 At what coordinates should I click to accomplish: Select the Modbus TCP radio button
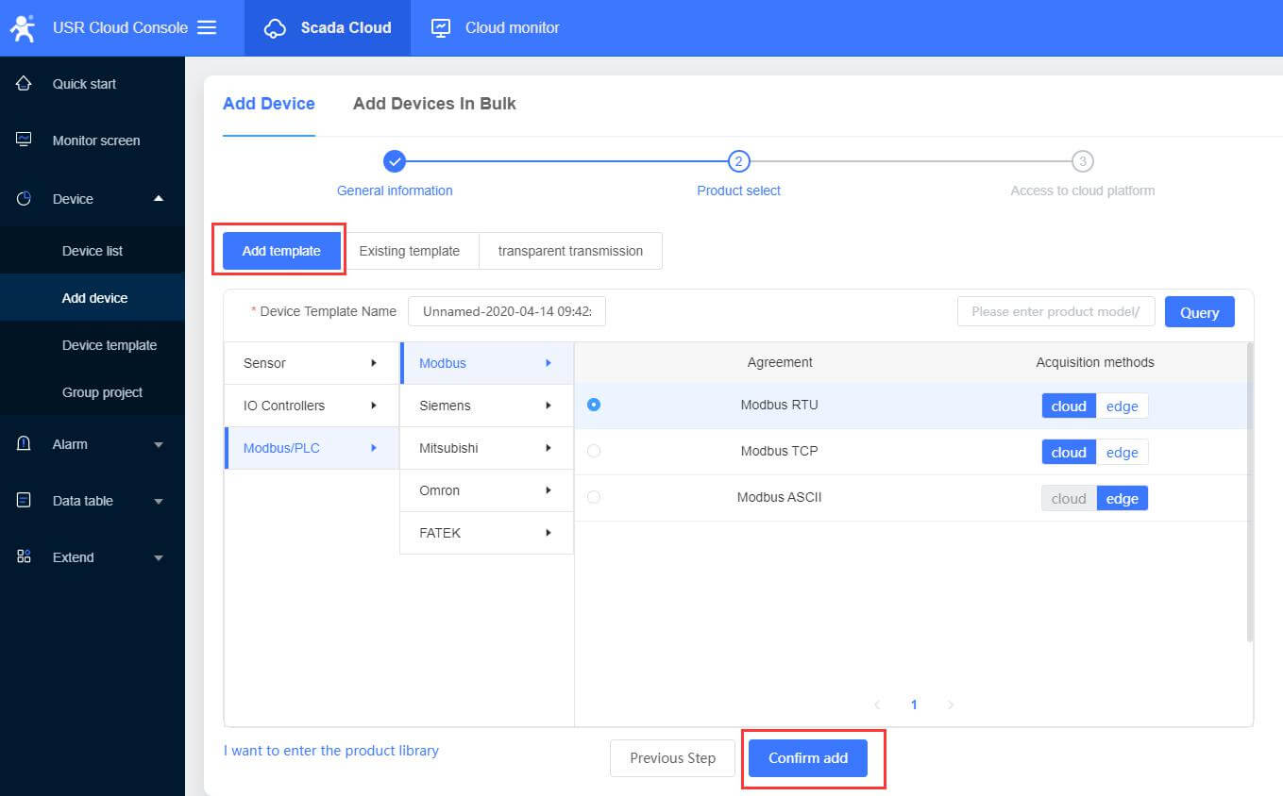tap(594, 451)
